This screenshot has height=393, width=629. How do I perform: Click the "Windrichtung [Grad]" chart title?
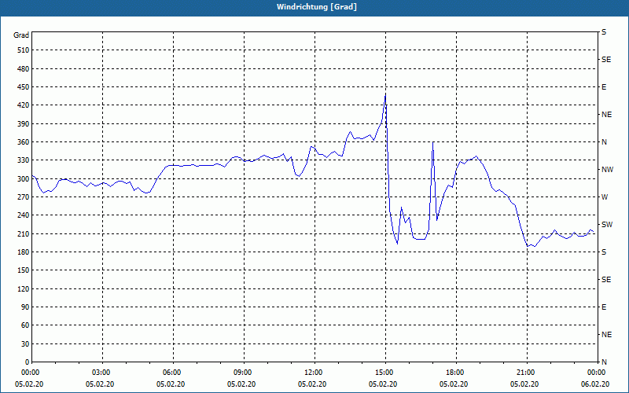[317, 7]
